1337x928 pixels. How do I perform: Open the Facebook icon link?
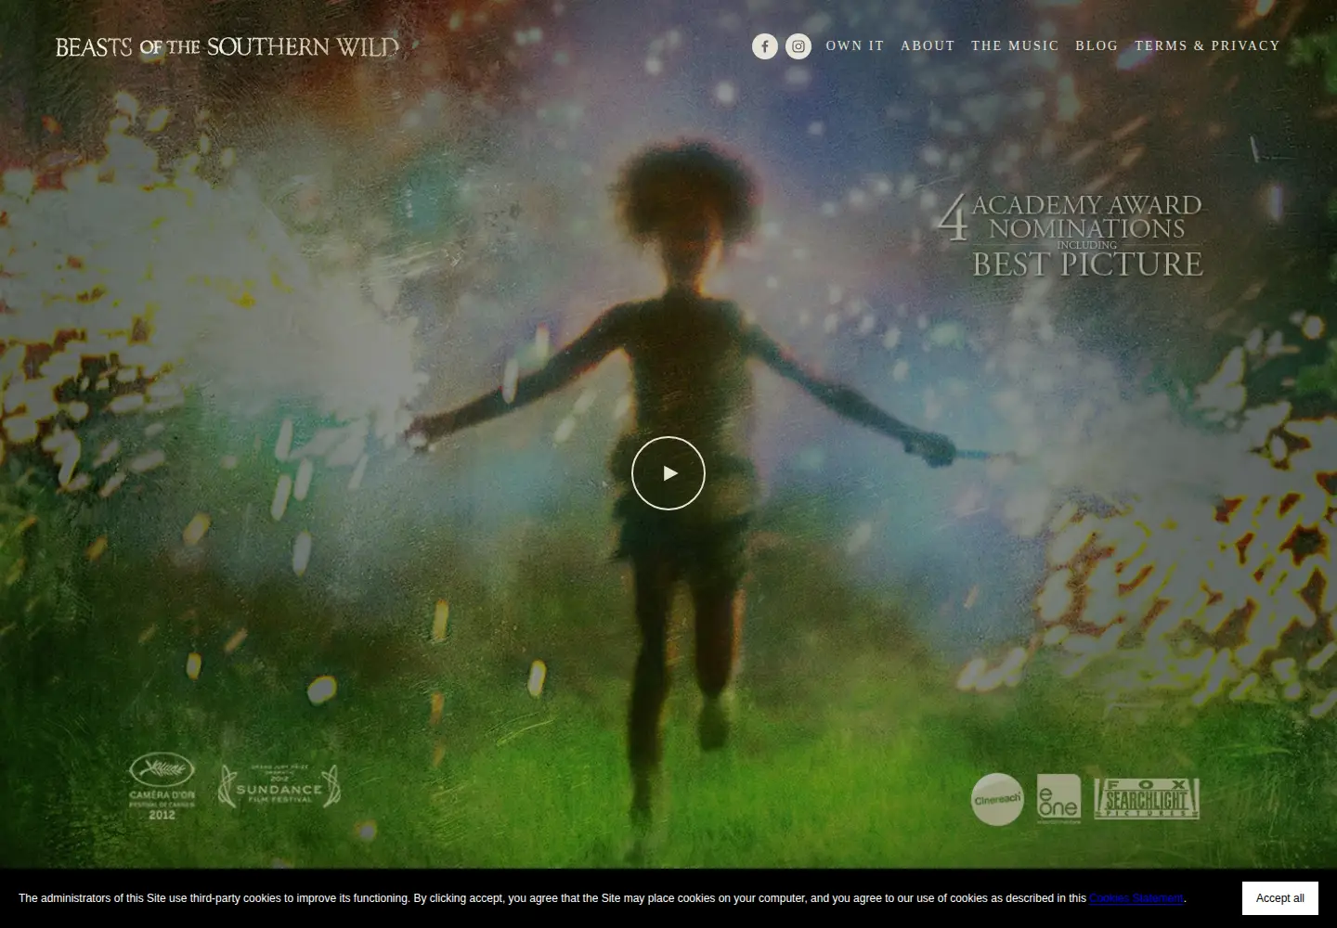pos(765,46)
